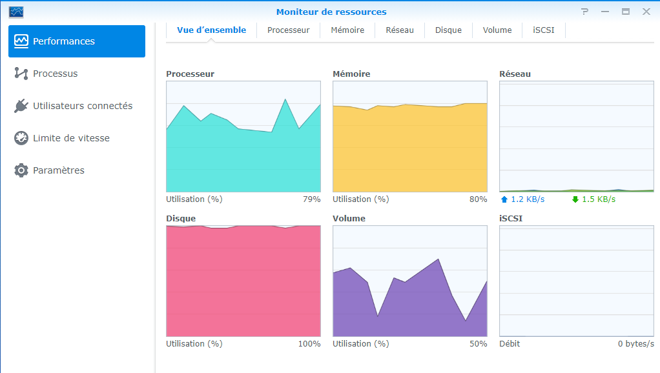
Task: Switch to the Processeur tab
Action: [288, 30]
